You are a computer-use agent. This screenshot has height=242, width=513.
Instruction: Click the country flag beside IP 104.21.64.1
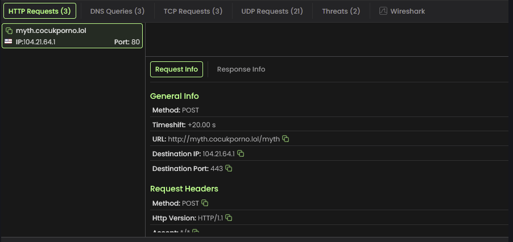click(x=9, y=41)
